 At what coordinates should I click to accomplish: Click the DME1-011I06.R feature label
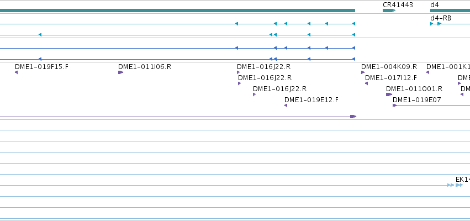(x=145, y=66)
